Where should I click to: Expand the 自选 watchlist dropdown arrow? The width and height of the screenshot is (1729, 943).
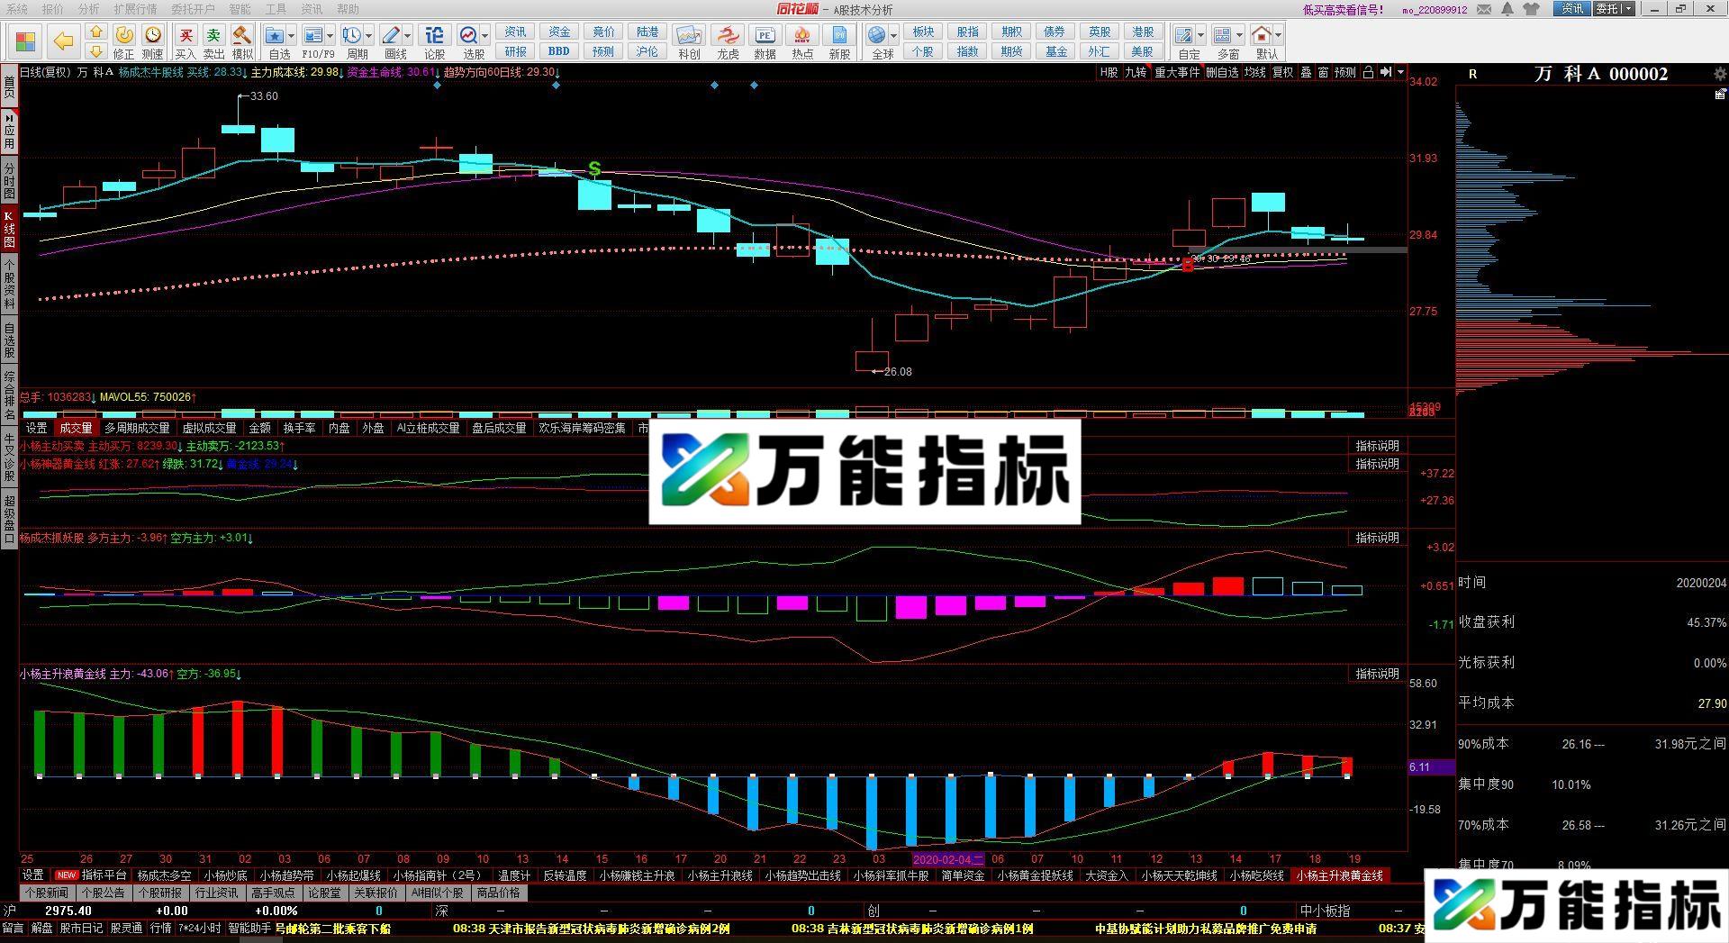(x=290, y=36)
